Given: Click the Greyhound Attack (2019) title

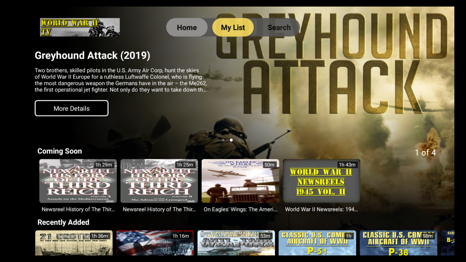Looking at the screenshot, I should click(x=92, y=55).
